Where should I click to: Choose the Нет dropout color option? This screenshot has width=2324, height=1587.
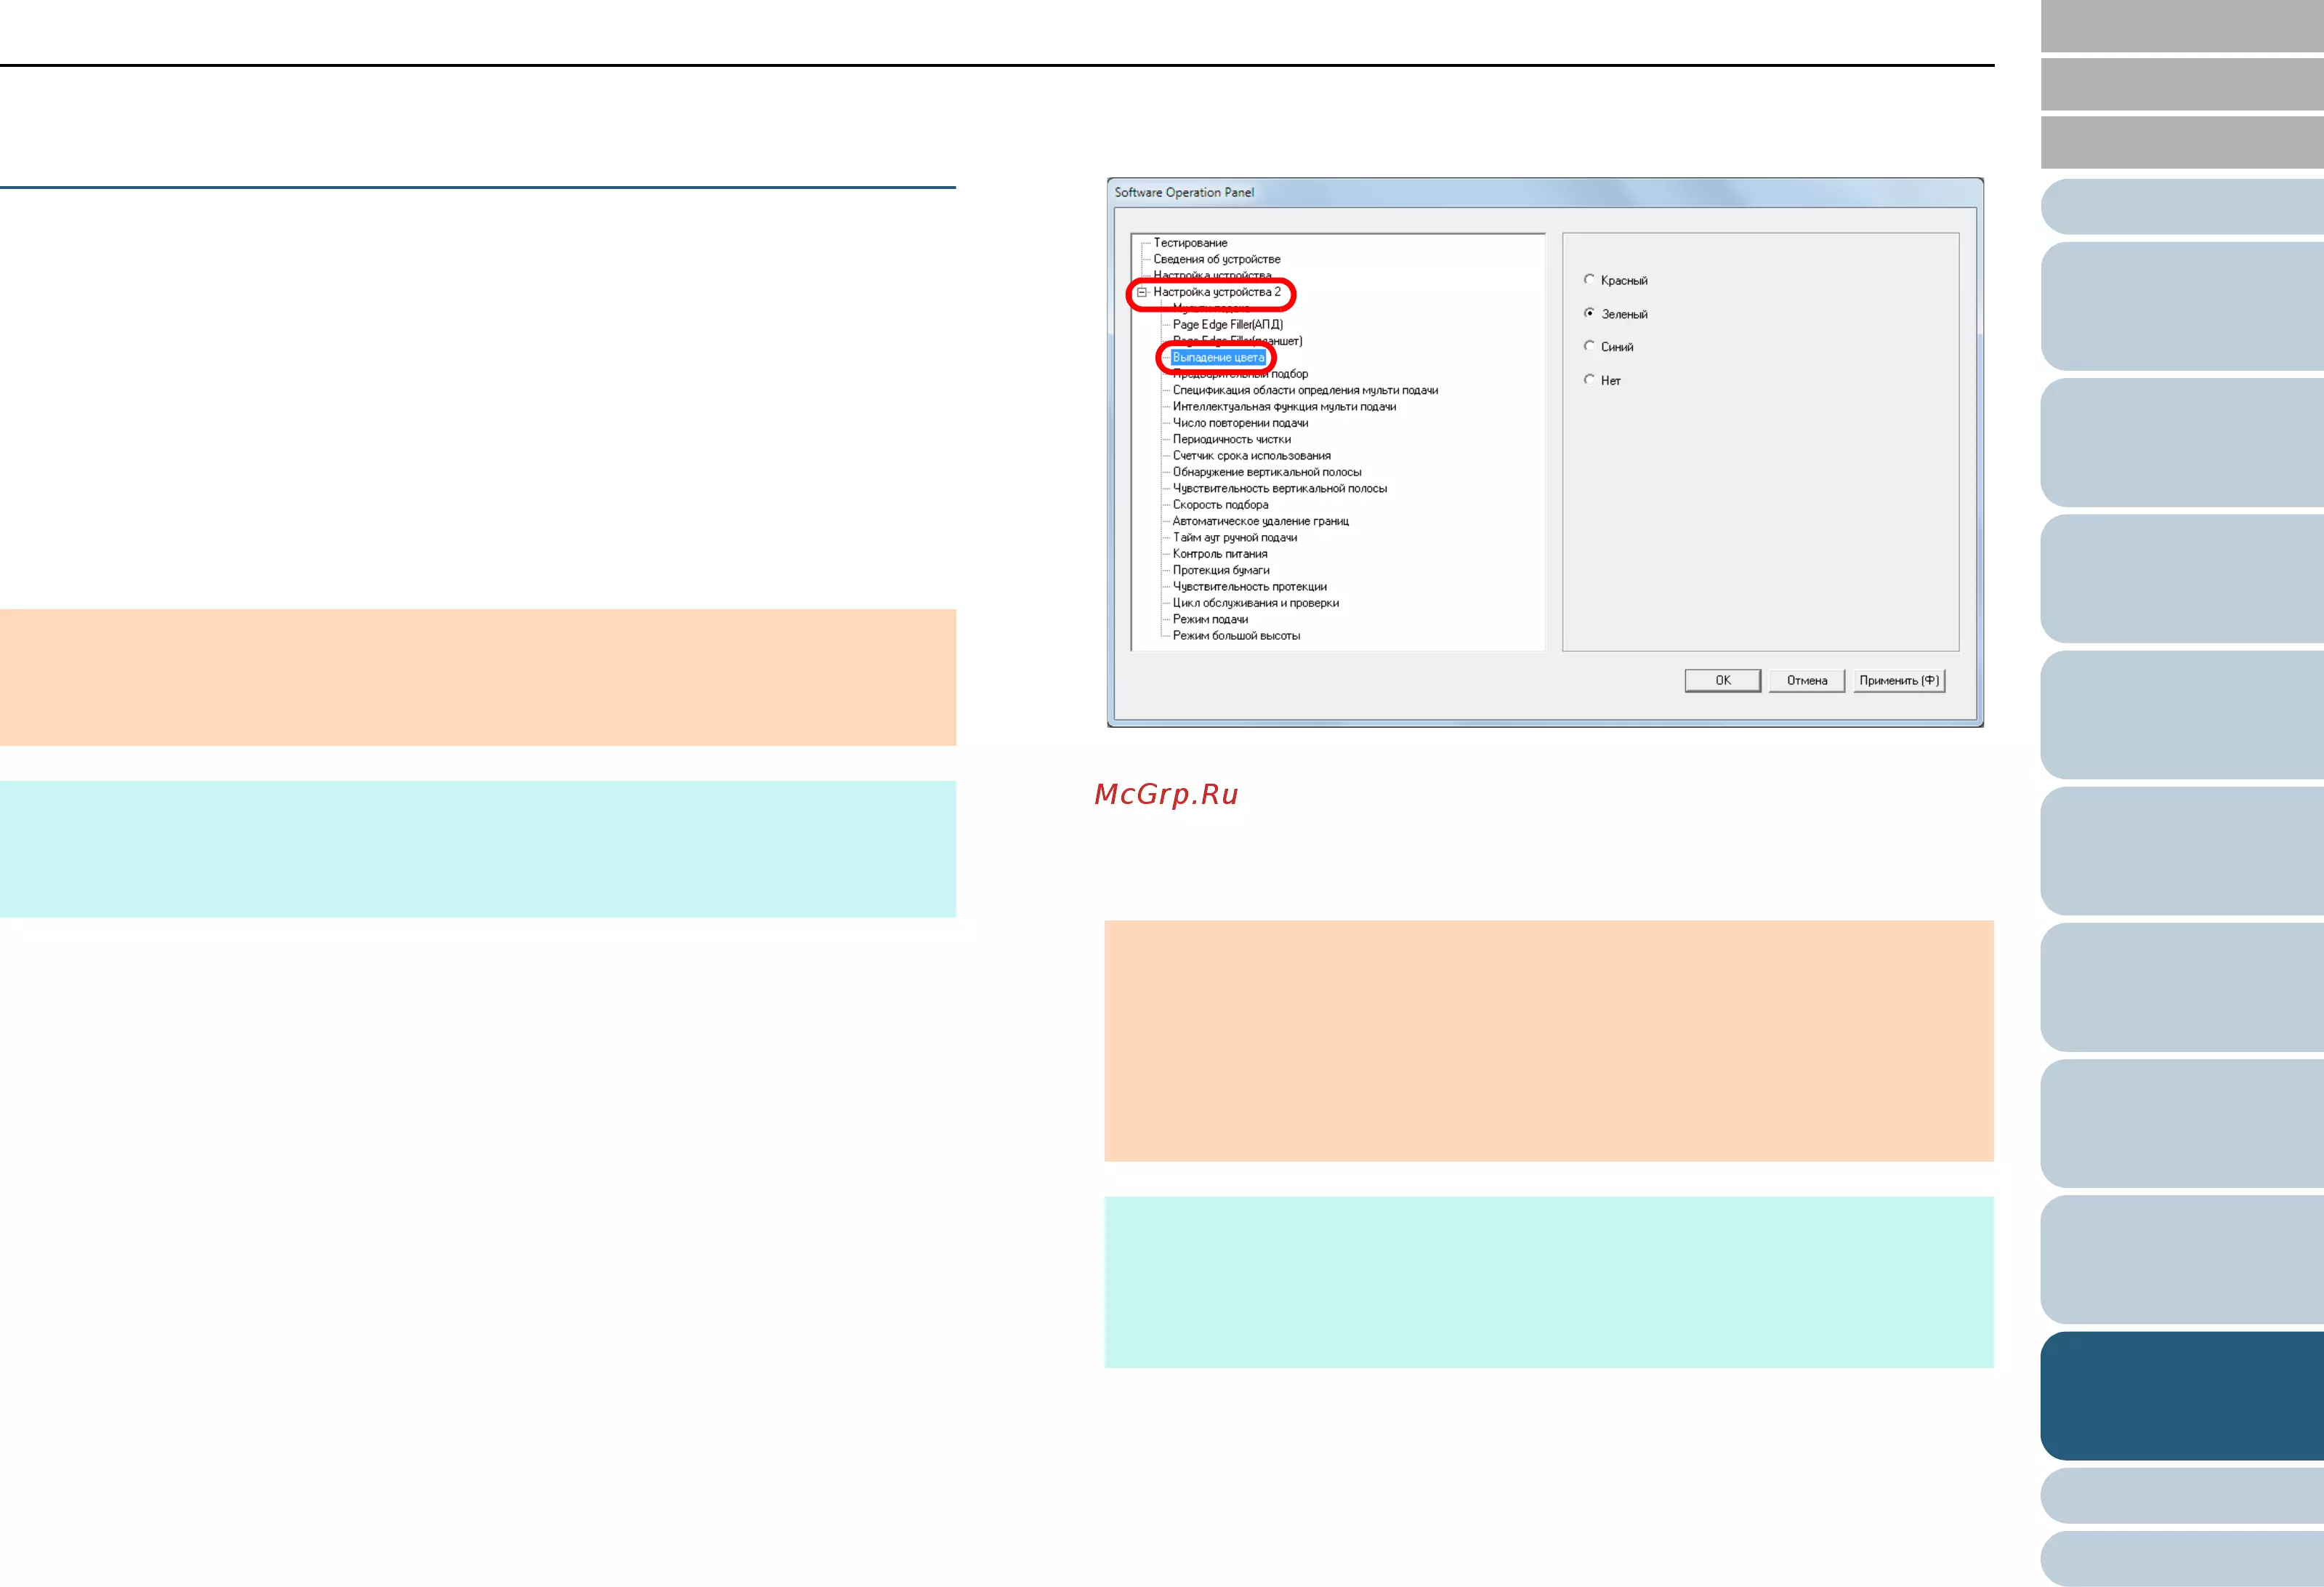pyautogui.click(x=1589, y=380)
